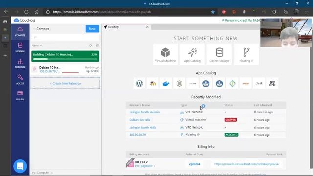Open the referral link URL
Viewport: 313px width, 176px height.
coord(246,164)
